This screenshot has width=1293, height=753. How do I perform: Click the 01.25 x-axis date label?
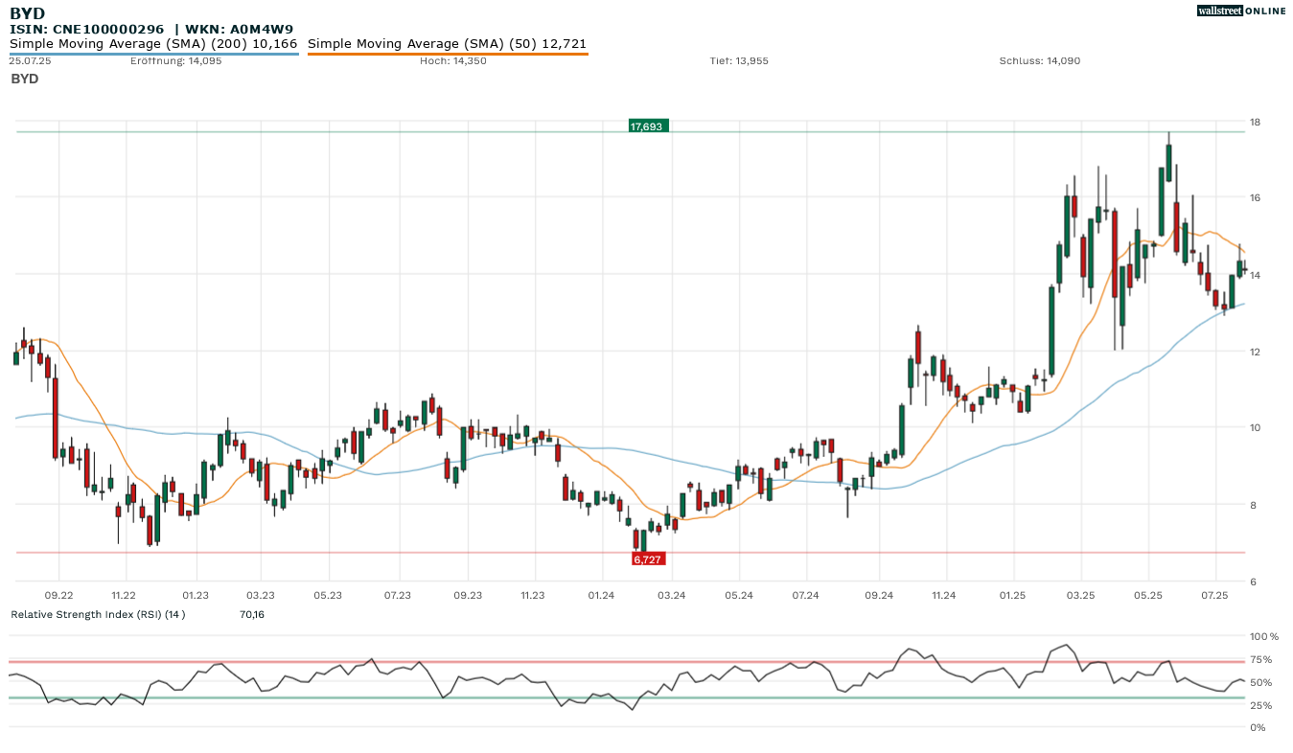[x=1012, y=595]
